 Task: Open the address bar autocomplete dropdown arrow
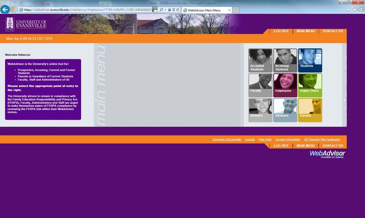click(x=165, y=10)
